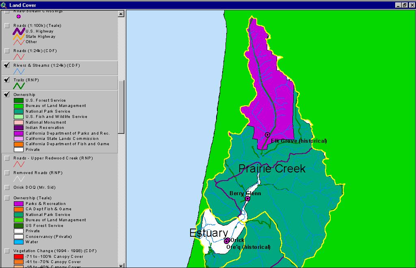The height and width of the screenshot is (268, 416).
Task: Click the legend vertical scrollbar thumb
Action: coord(121,107)
